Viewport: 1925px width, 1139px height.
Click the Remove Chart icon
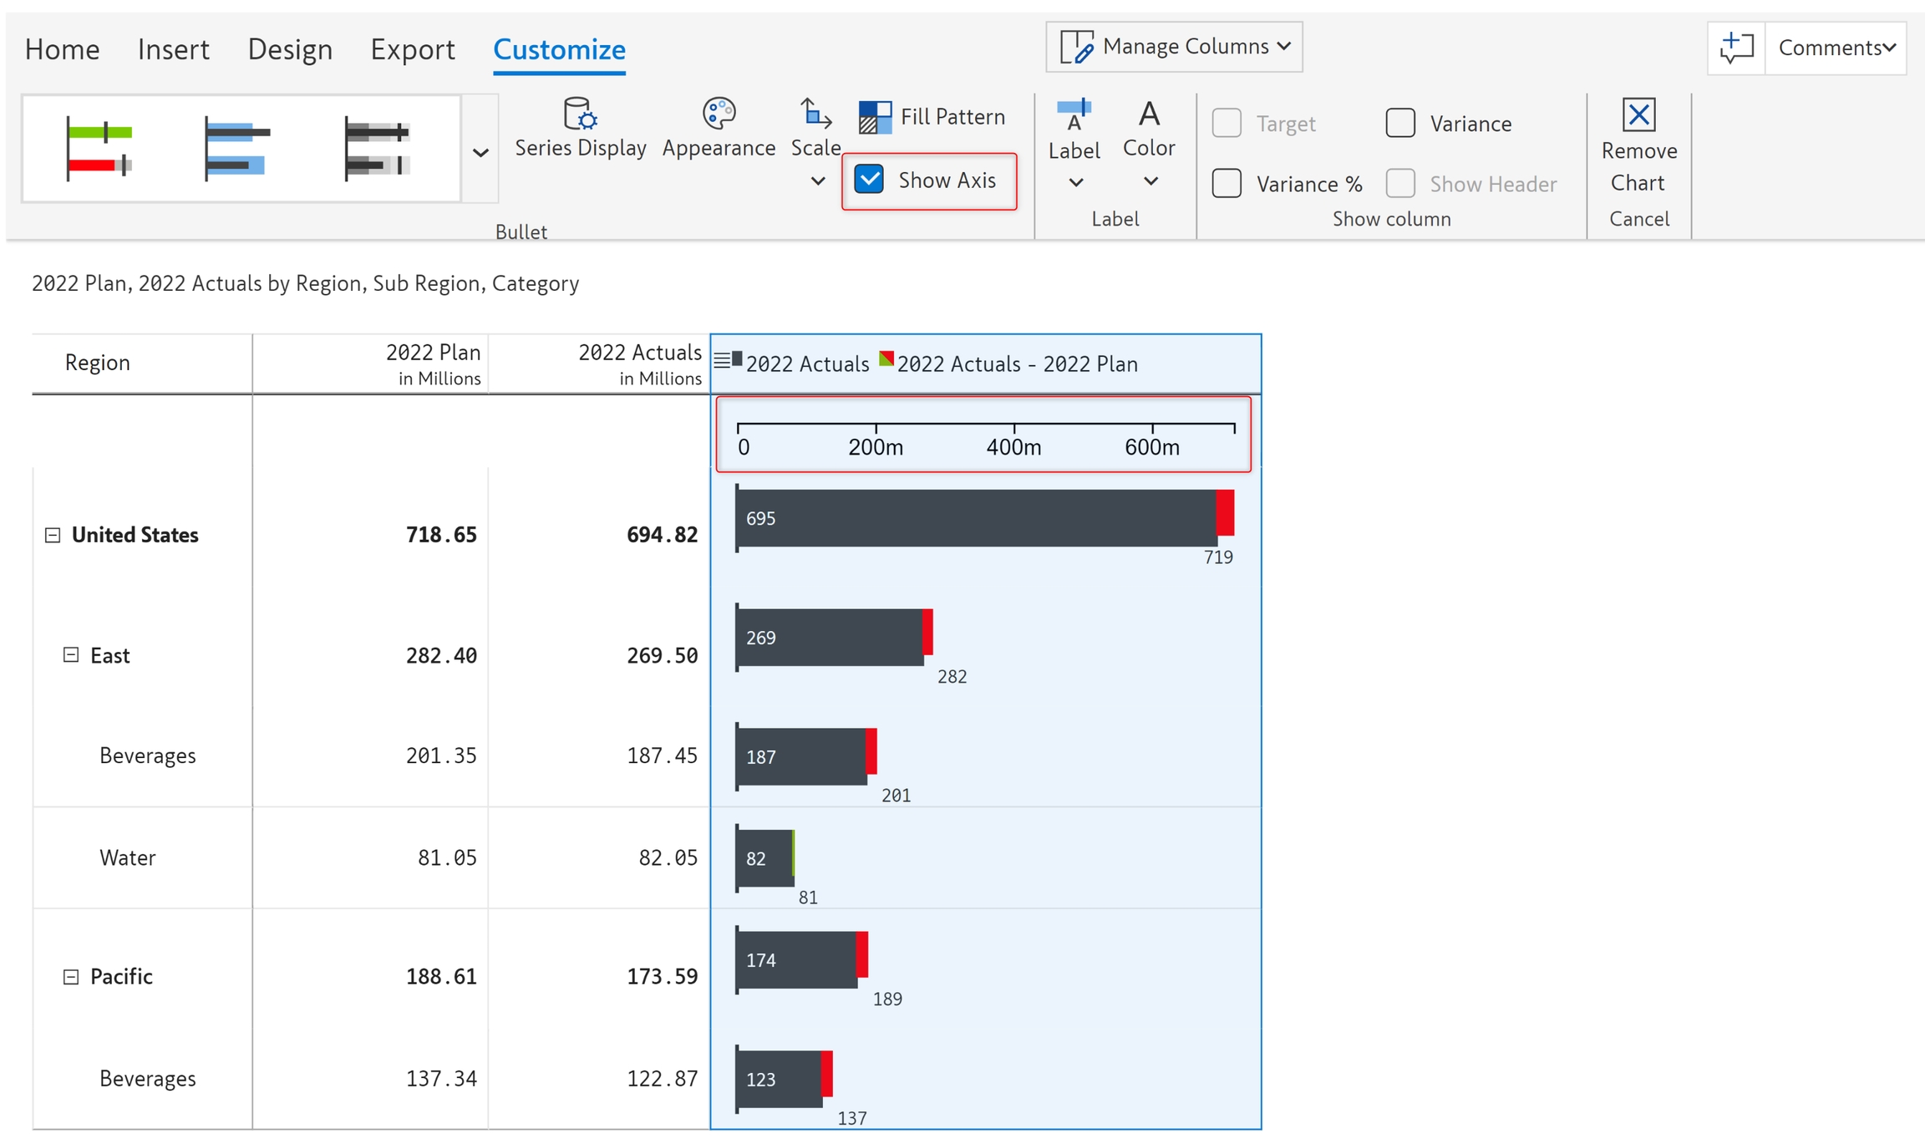[1638, 115]
